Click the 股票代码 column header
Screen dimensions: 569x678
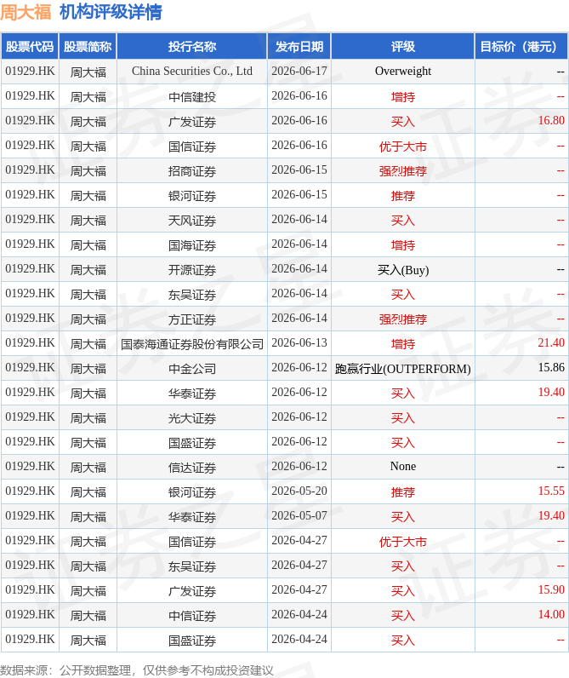click(x=30, y=46)
